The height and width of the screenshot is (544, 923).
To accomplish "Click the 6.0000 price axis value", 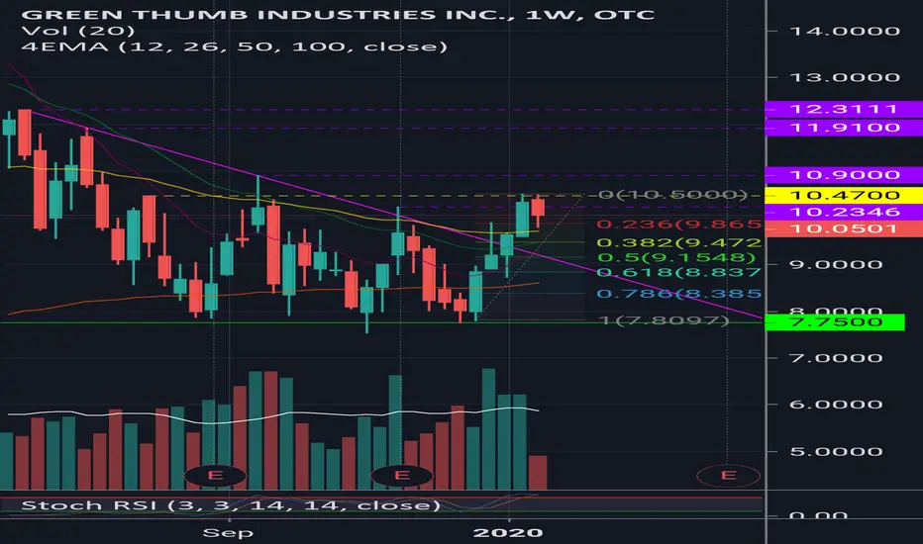I will tap(835, 404).
